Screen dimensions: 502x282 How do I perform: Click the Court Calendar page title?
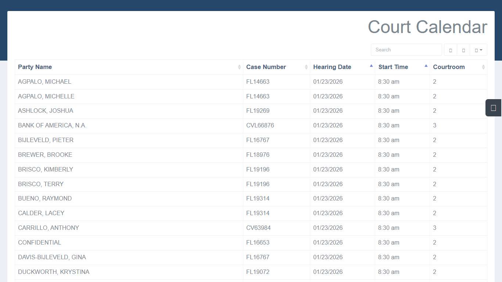[x=427, y=27]
